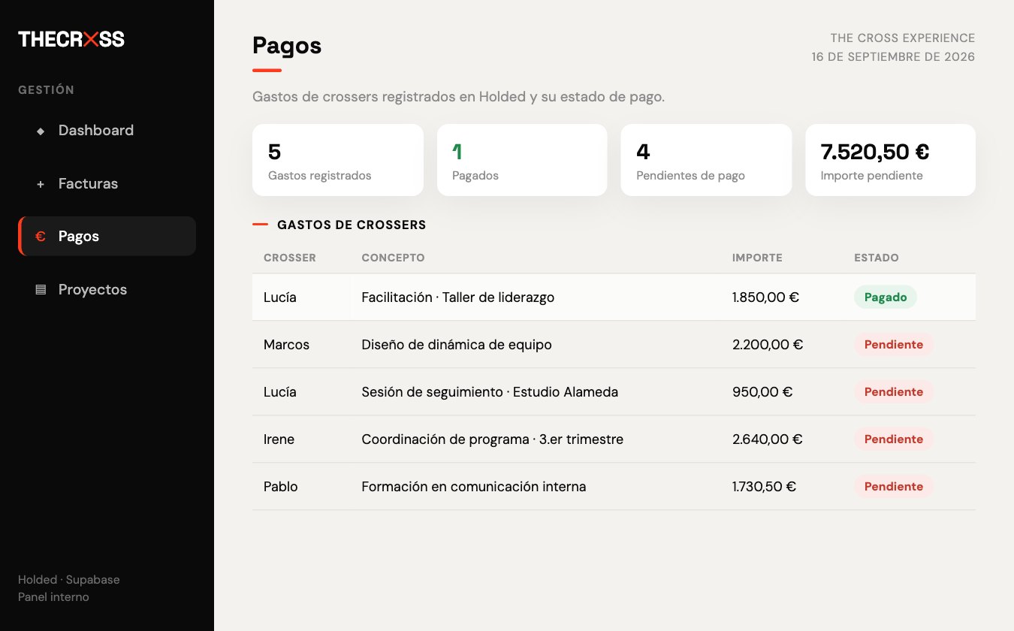Click Facilitación · Taller de liderazgo concept
Image resolution: width=1014 pixels, height=631 pixels.
(x=458, y=297)
